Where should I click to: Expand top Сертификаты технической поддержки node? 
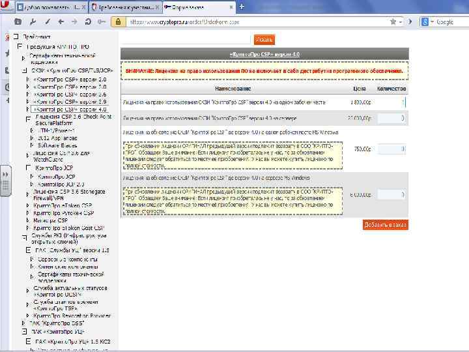pos(23,59)
